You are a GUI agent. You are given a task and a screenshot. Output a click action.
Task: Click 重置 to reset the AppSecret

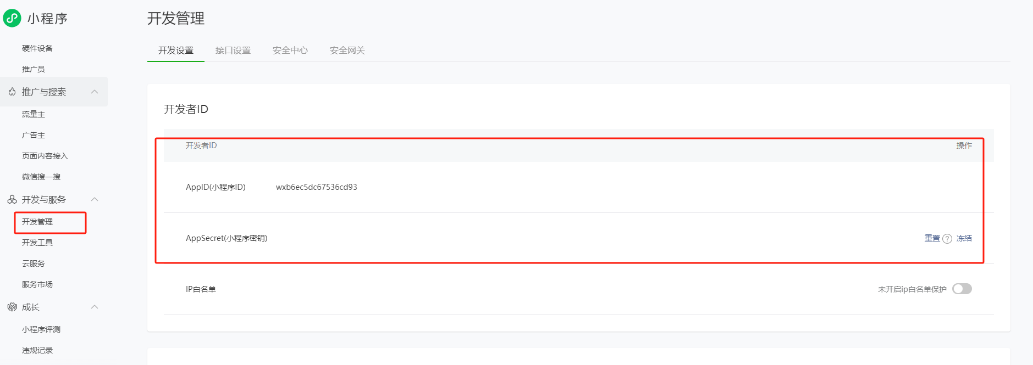pos(932,238)
